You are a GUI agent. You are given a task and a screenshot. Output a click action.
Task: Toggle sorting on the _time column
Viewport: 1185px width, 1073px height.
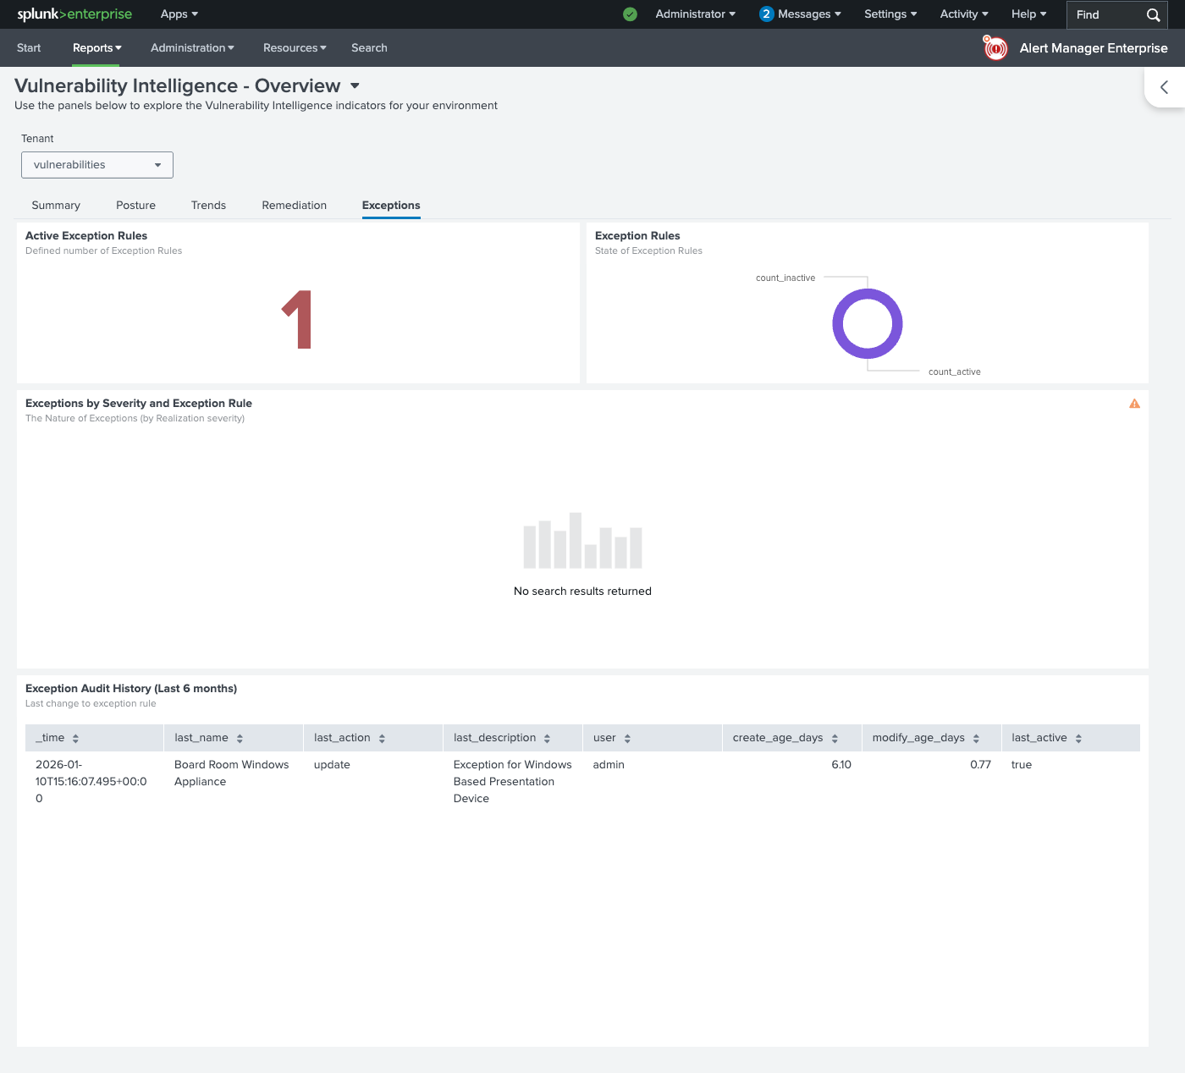coord(75,737)
